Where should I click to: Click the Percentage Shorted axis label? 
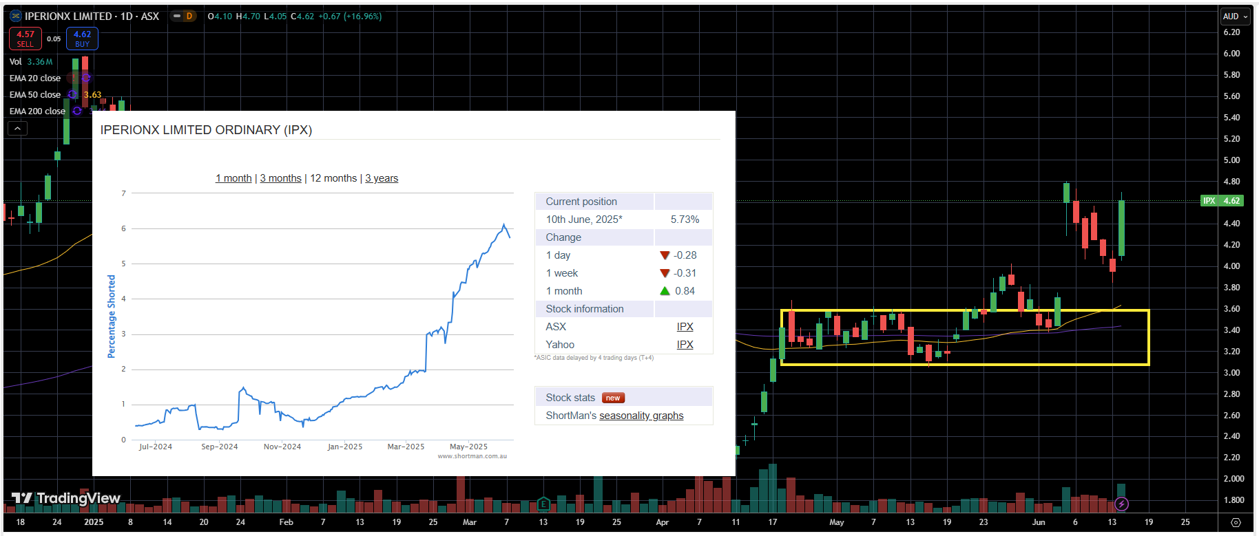click(111, 317)
